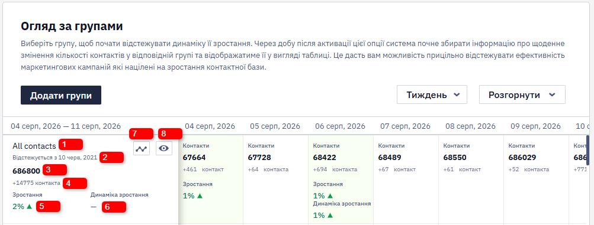
Task: Toggle visibility eye for All contacts group
Action: pyautogui.click(x=164, y=148)
